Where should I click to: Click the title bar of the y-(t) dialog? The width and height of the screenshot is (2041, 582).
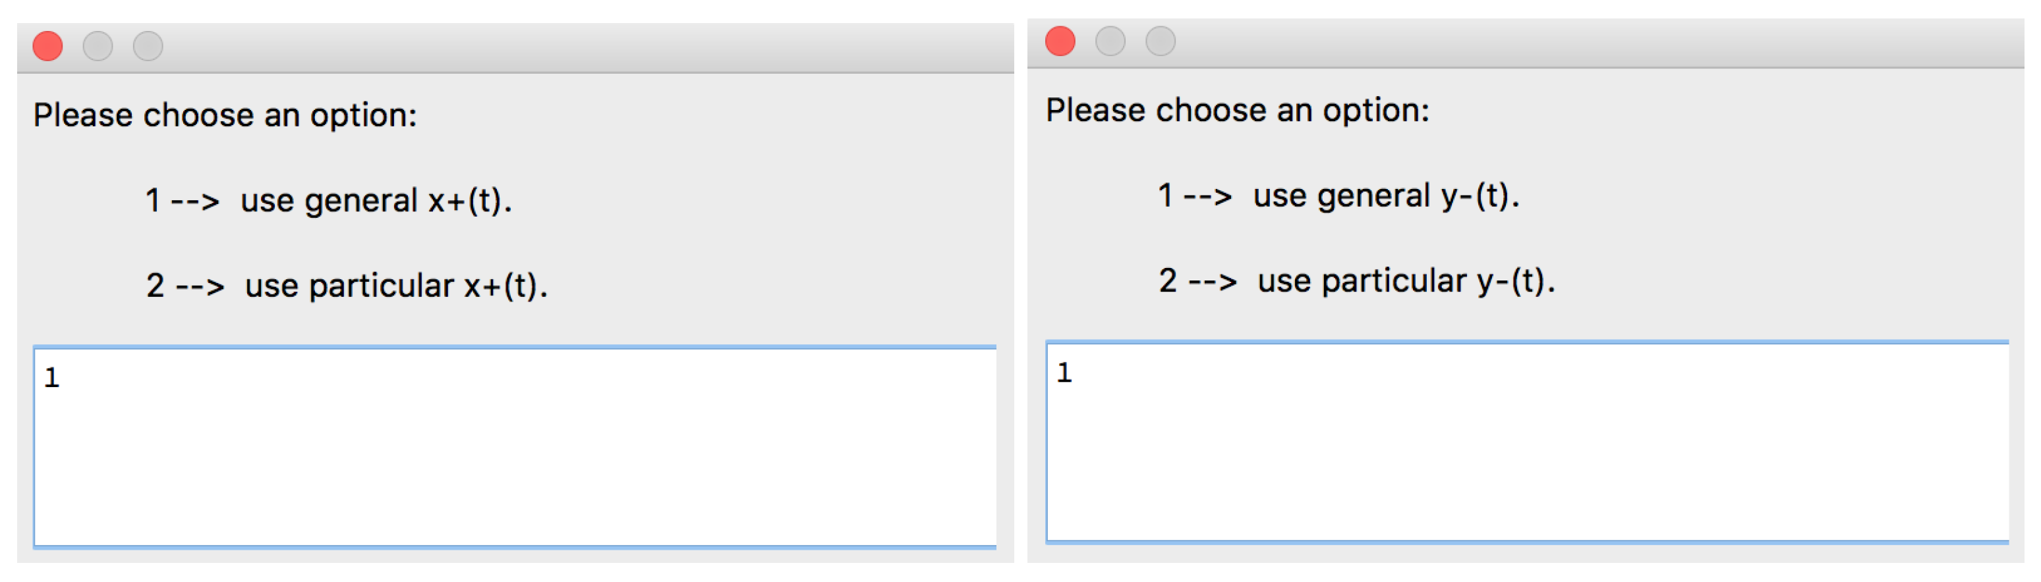(x=1568, y=41)
